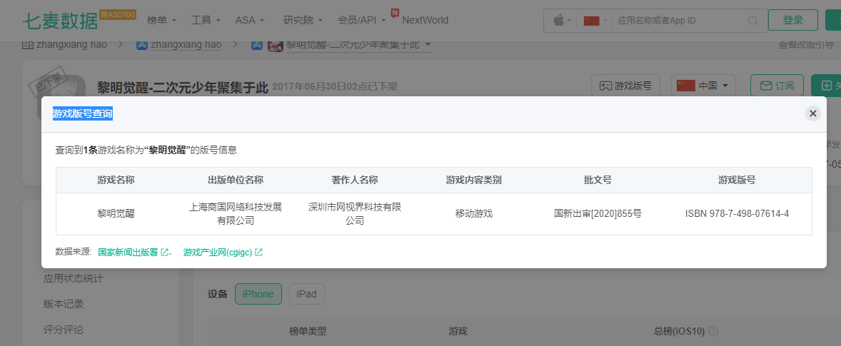Click the zhangxiang hao developer breadcrumb link
The width and height of the screenshot is (841, 346).
pyautogui.click(x=186, y=45)
